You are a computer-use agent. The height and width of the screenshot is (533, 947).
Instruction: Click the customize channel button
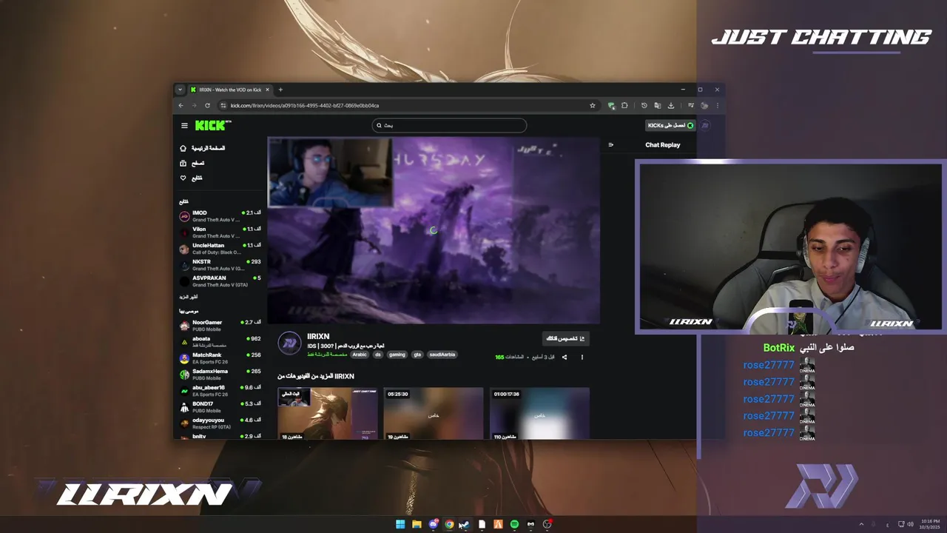point(565,338)
